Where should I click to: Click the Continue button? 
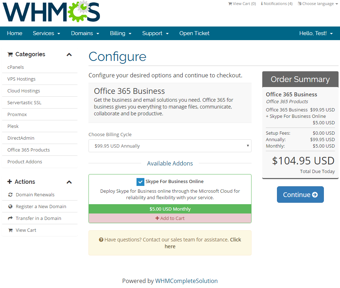pyautogui.click(x=300, y=195)
